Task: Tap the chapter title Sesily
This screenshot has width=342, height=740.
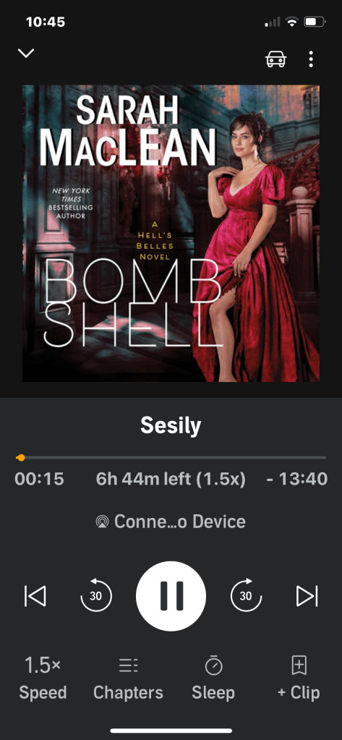Action: 171,426
